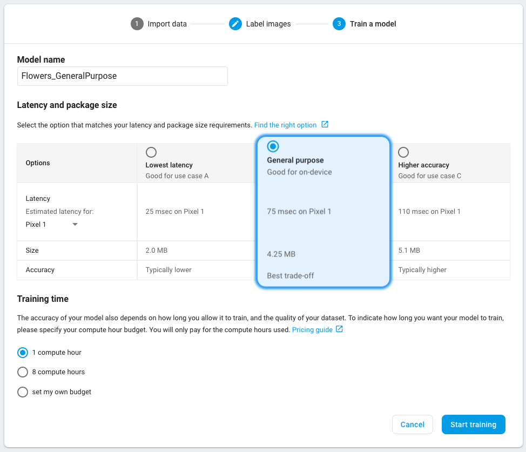Click inside the Model name input field
Viewport: 526px width, 452px height.
[122, 76]
